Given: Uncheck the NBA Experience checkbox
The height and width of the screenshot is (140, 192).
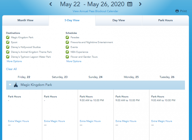Looking at the screenshot, I should 67,52.
